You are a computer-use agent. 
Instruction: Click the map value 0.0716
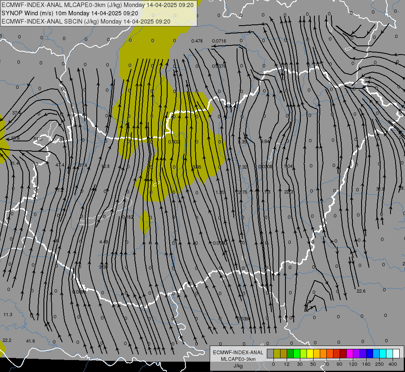(x=219, y=41)
